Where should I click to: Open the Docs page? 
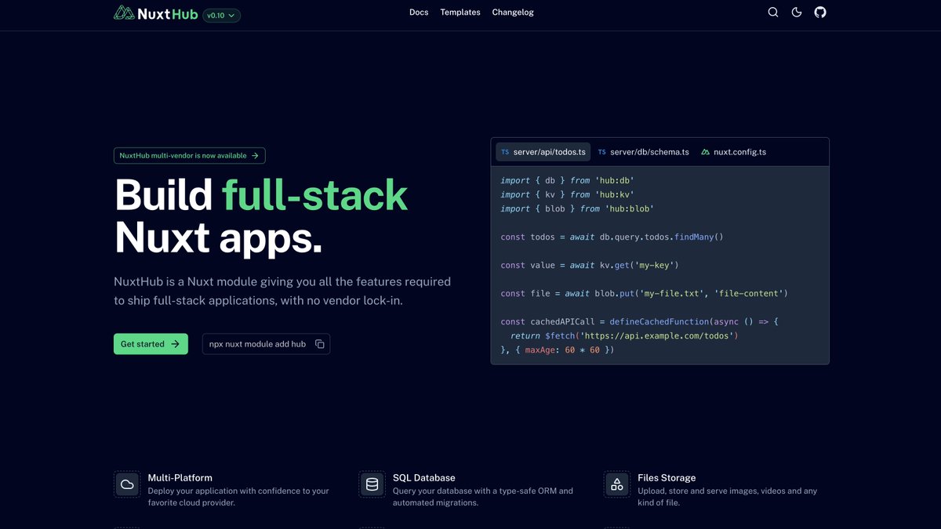[419, 13]
